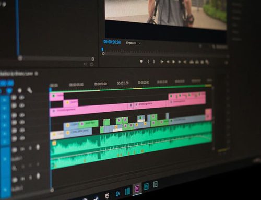The height and width of the screenshot is (200, 261).
Task: Step back one frame in Program Monitor
Action: pos(168,62)
